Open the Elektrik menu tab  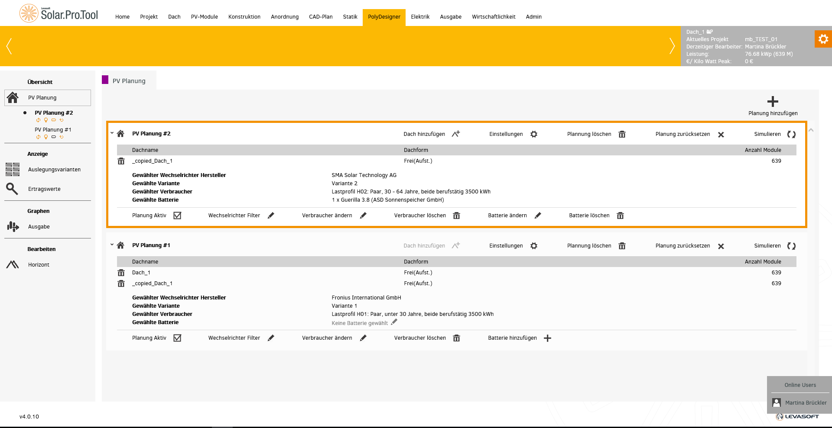point(420,17)
